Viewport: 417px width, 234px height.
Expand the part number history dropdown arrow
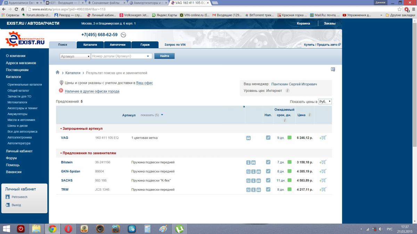click(x=148, y=56)
